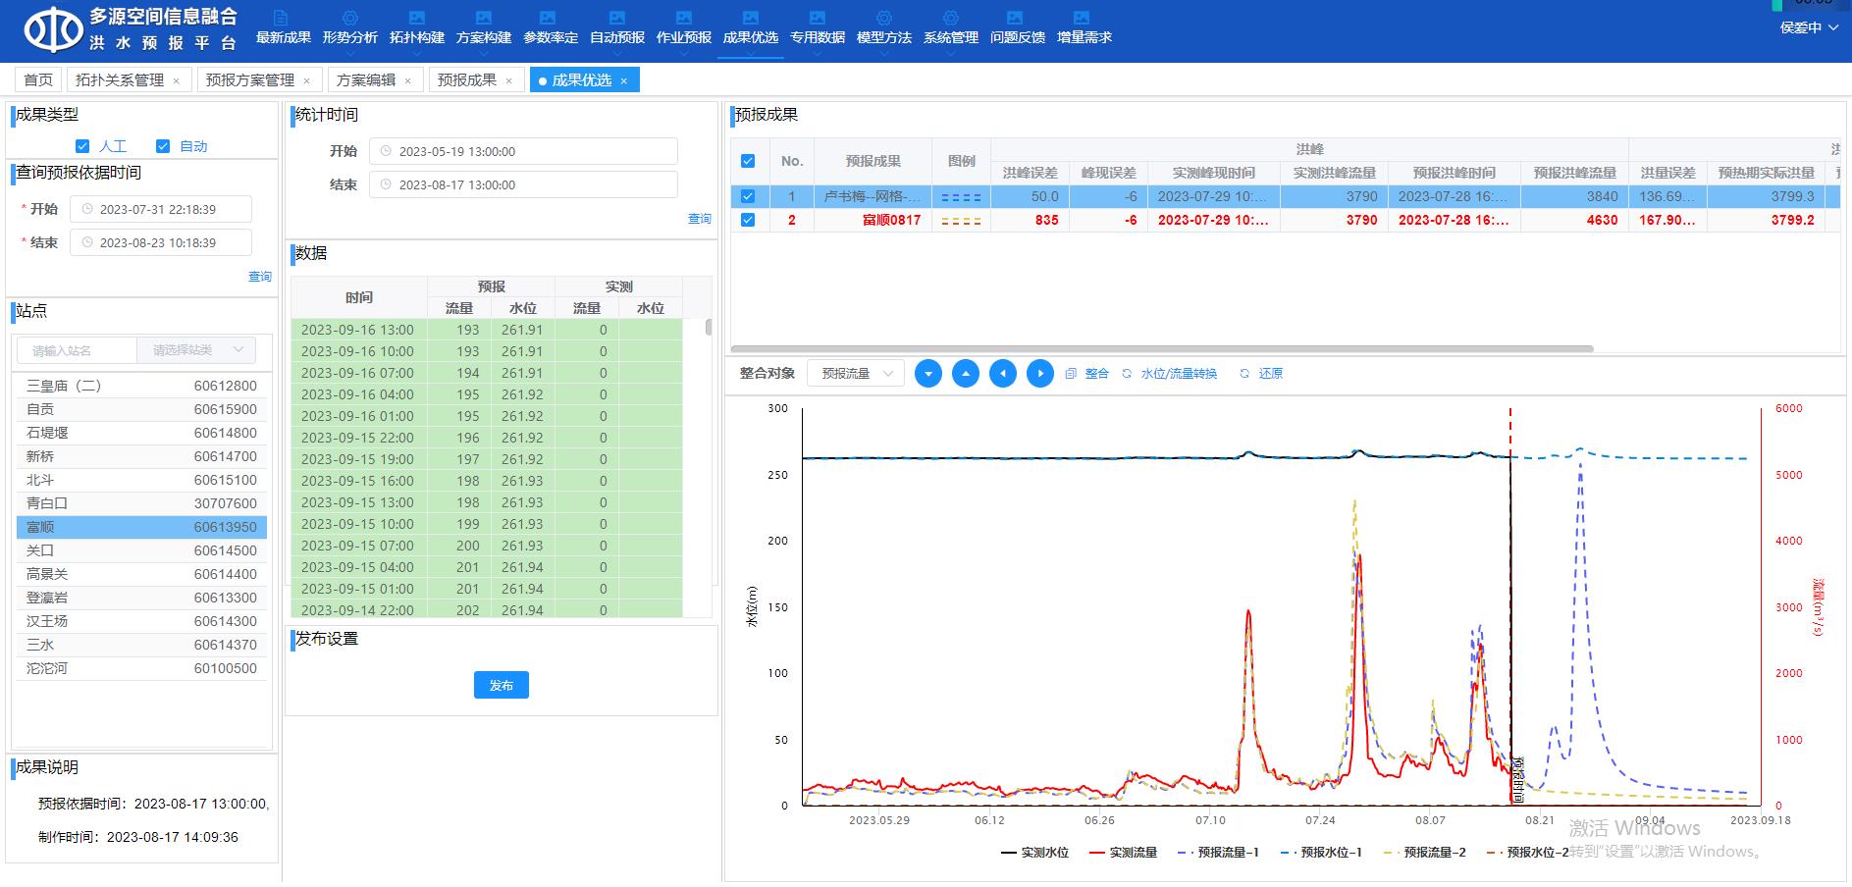
Task: Click the blue left arrow round button
Action: click(1003, 374)
